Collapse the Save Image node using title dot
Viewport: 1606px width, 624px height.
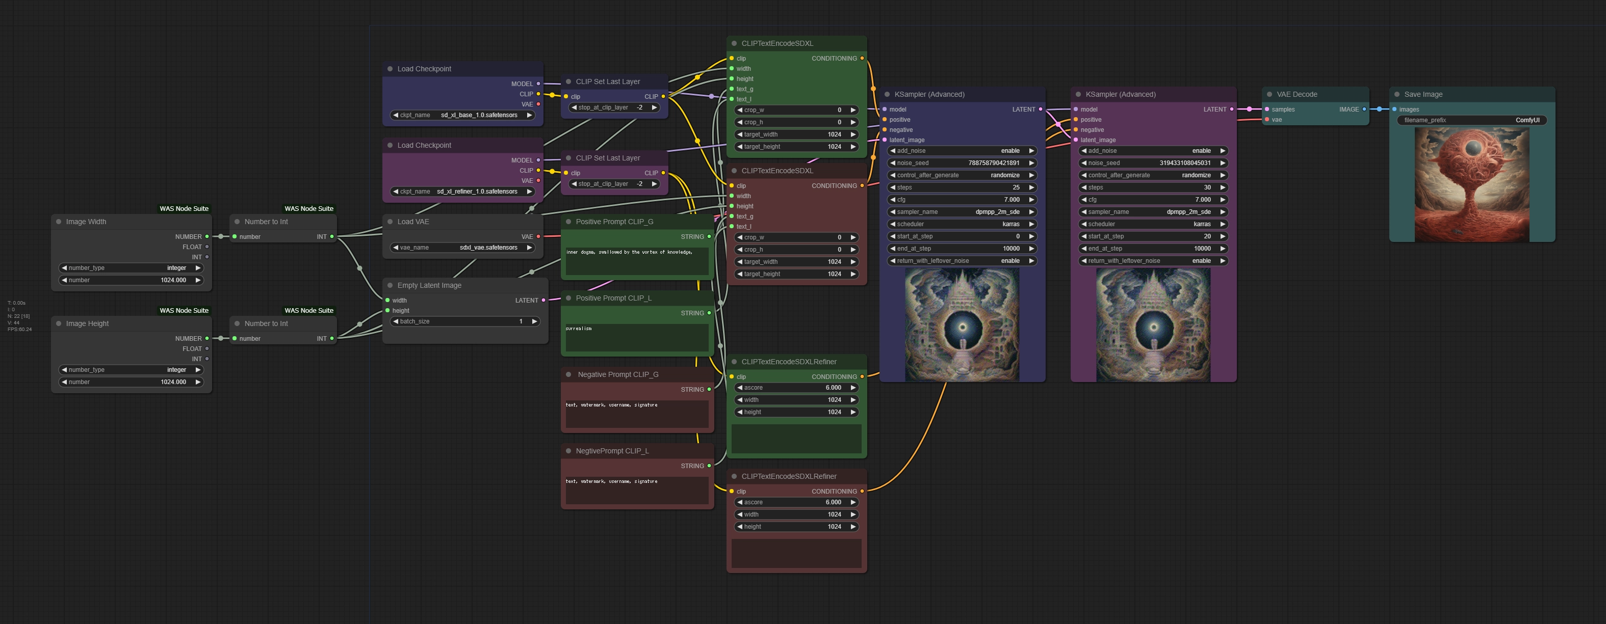tap(1396, 95)
